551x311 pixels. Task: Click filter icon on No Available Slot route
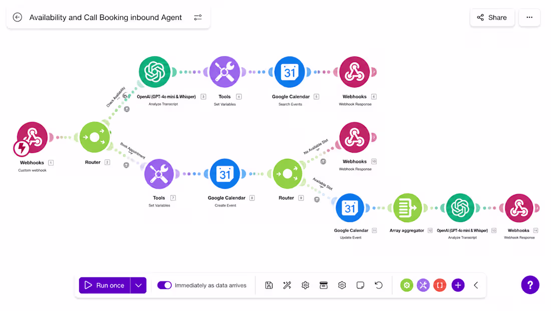coord(323,161)
